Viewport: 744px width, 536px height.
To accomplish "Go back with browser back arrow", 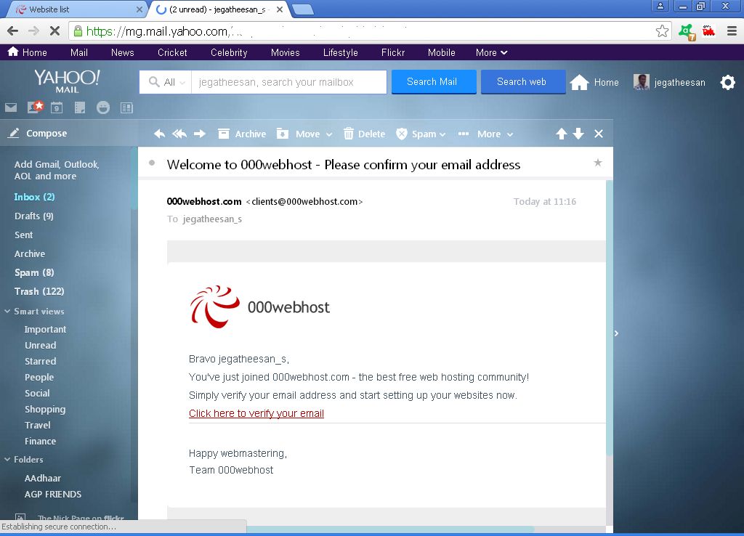I will pos(13,31).
